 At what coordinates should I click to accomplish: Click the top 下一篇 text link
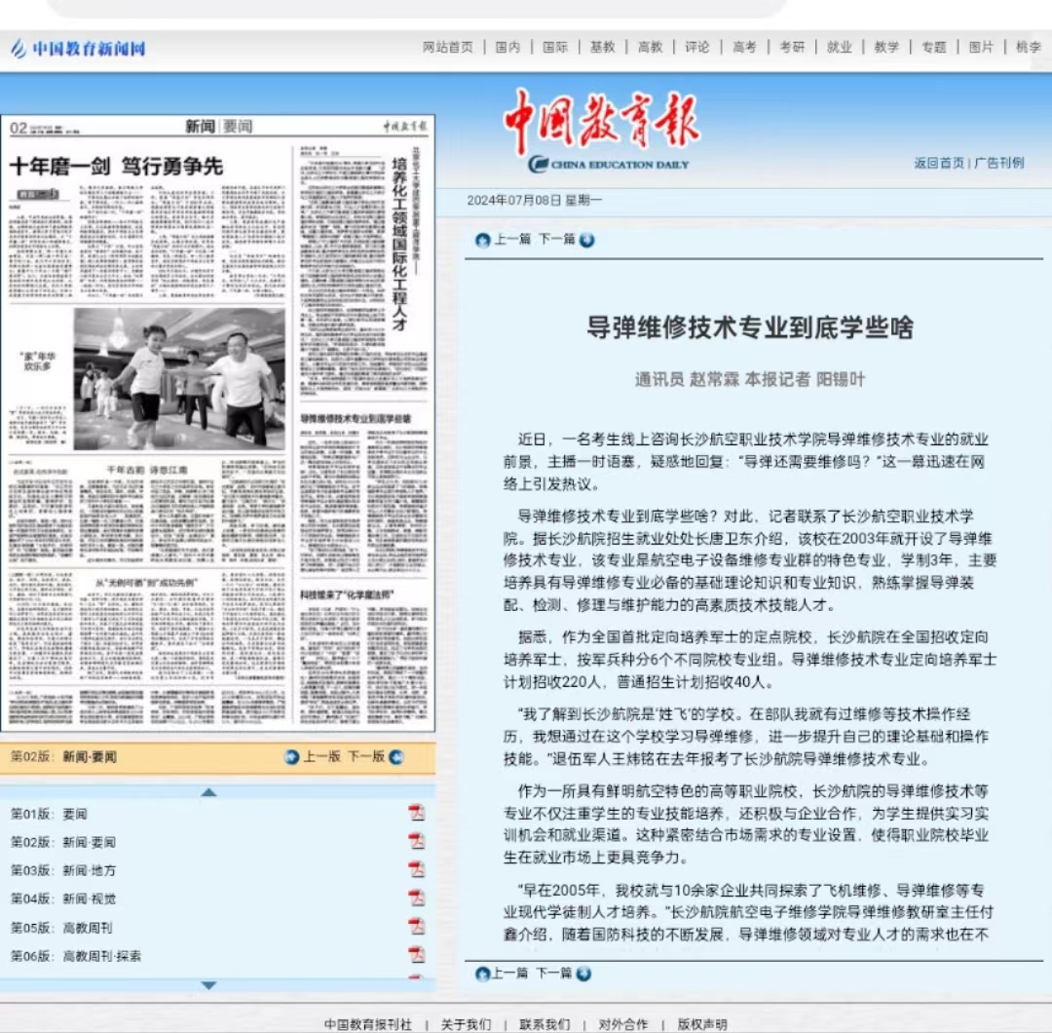pyautogui.click(x=557, y=240)
